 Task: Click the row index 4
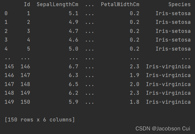pyautogui.click(x=6, y=49)
